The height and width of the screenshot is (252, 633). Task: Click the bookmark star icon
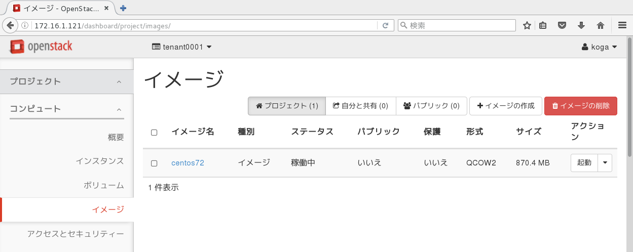[x=527, y=25]
